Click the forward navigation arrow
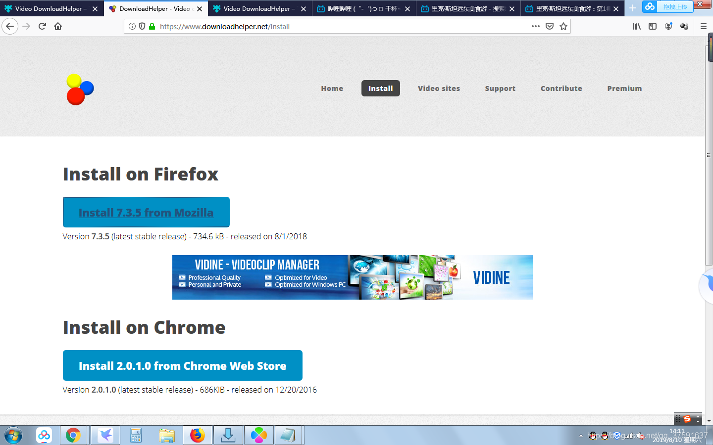This screenshot has height=445, width=713. click(26, 26)
